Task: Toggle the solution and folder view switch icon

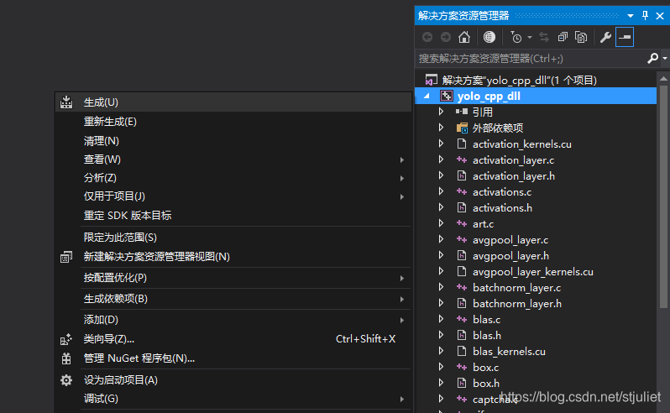Action: click(489, 37)
